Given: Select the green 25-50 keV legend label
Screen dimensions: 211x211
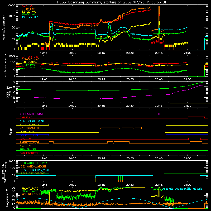Looking at the screenshot, I should pos(29,14).
